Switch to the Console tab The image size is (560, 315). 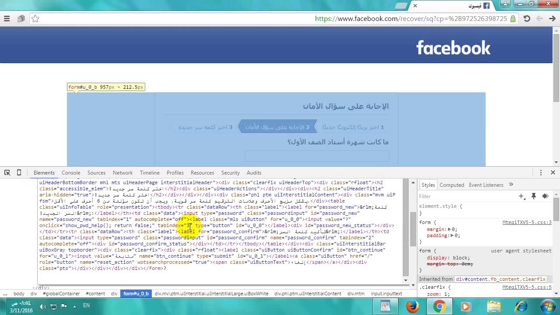point(71,172)
